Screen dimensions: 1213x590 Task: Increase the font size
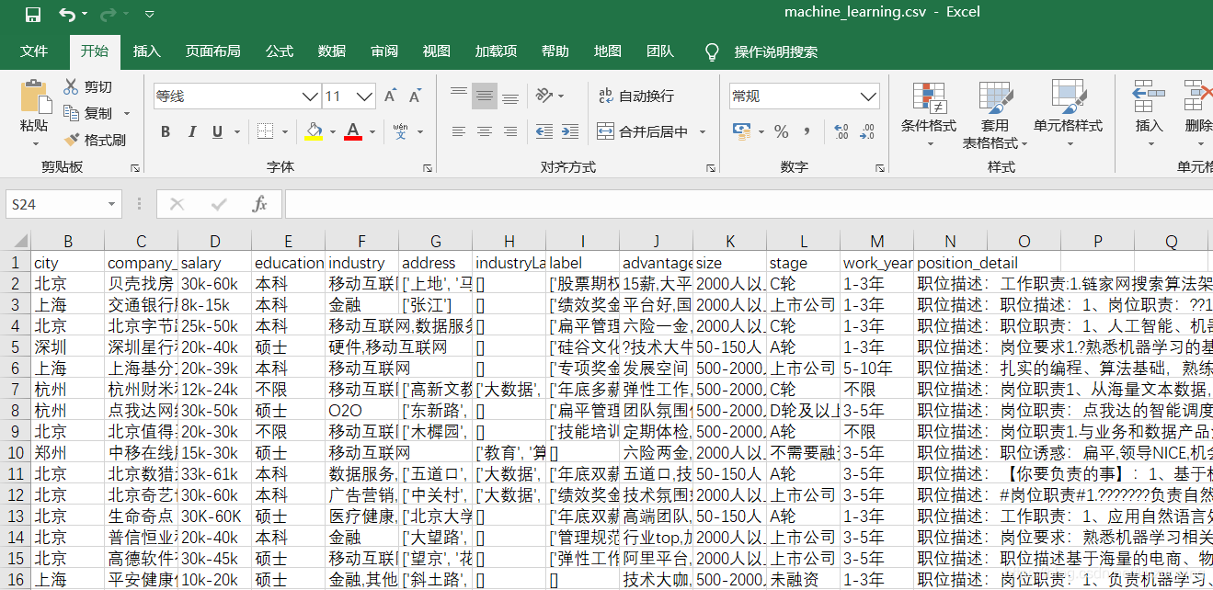(391, 96)
